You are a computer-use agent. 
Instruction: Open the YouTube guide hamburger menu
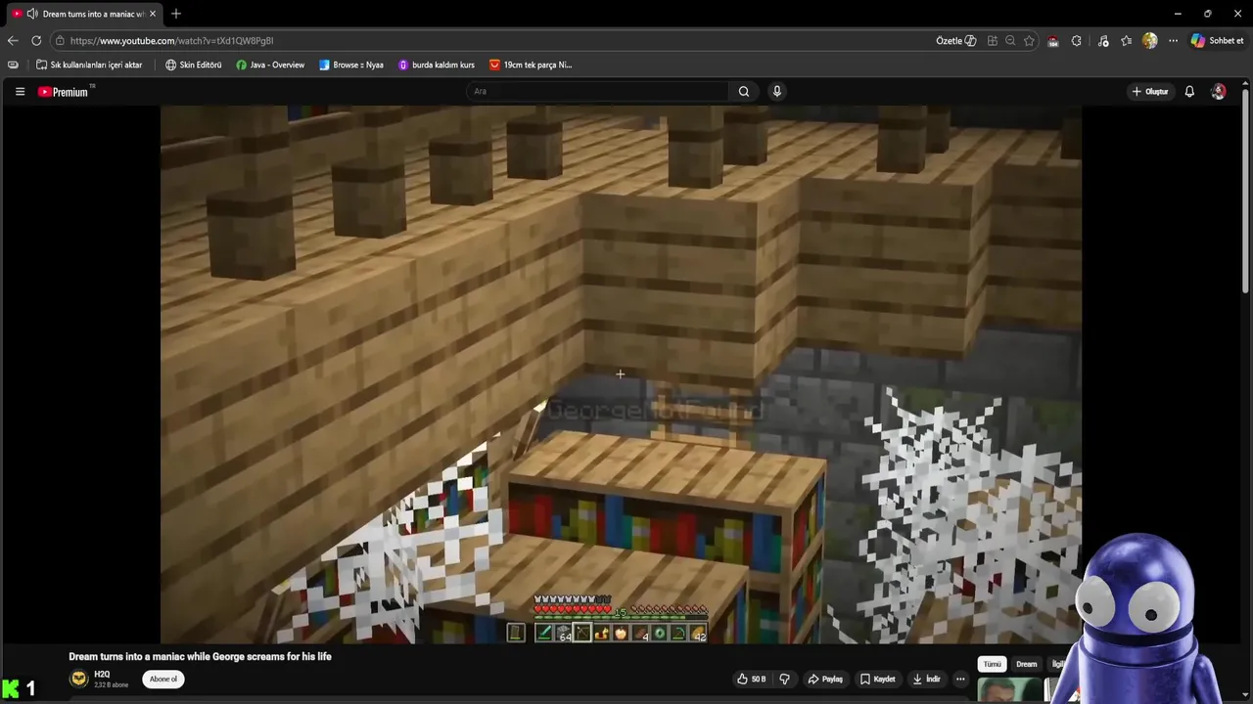coord(20,91)
